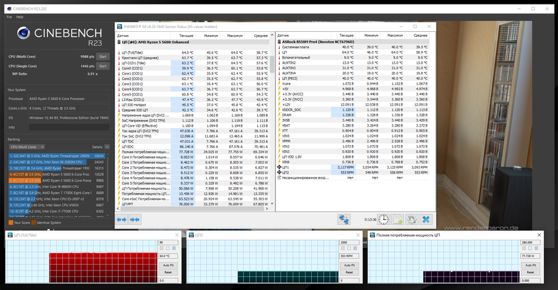
Task: Click the ЦП2 graph window title icon
Action: [191, 235]
